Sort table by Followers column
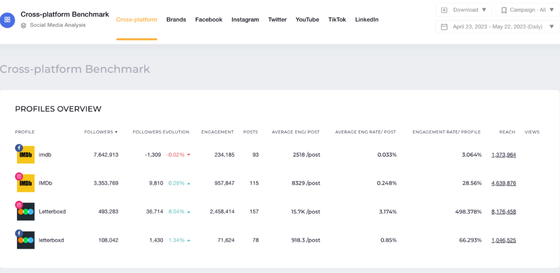This screenshot has width=560, height=273. [101, 132]
